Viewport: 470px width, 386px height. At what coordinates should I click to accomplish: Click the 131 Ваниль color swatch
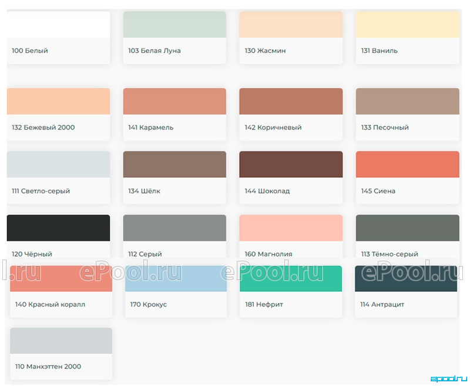pyautogui.click(x=407, y=24)
